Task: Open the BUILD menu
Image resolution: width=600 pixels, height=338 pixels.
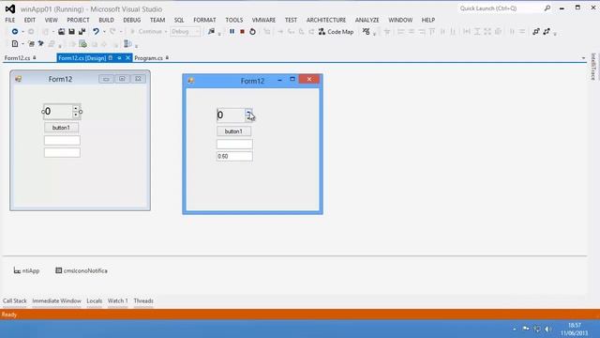Action: pyautogui.click(x=106, y=20)
